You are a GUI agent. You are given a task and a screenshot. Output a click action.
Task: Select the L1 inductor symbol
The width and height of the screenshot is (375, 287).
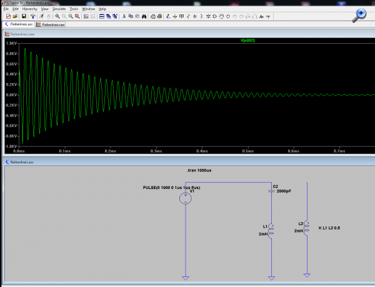(x=271, y=231)
